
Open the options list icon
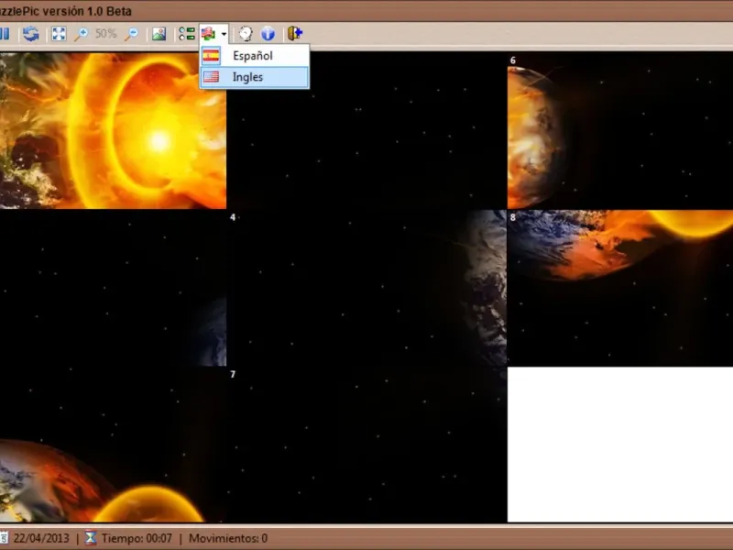click(187, 34)
